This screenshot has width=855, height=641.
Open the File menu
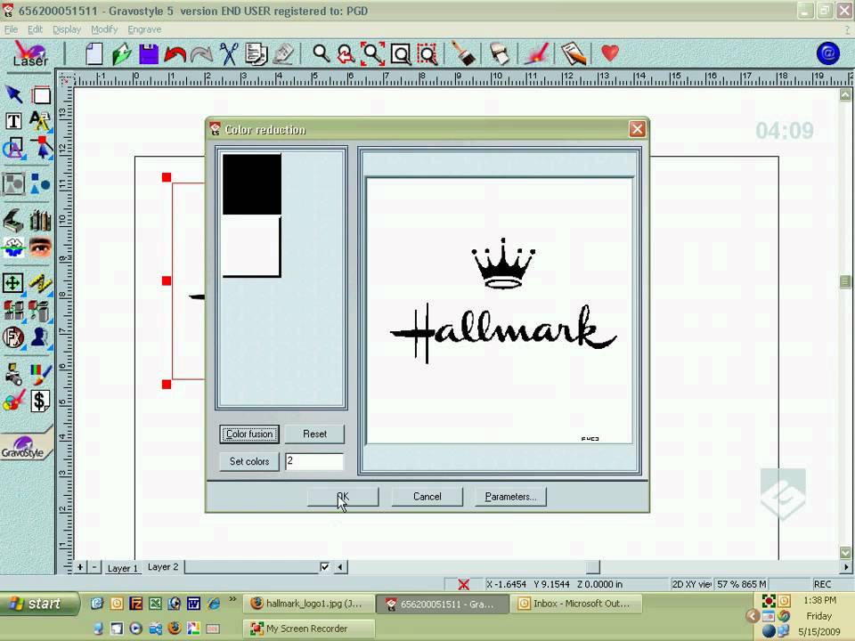(11, 29)
